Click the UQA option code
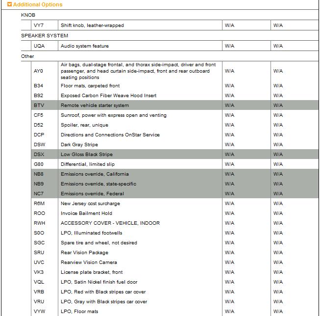 click(x=39, y=46)
